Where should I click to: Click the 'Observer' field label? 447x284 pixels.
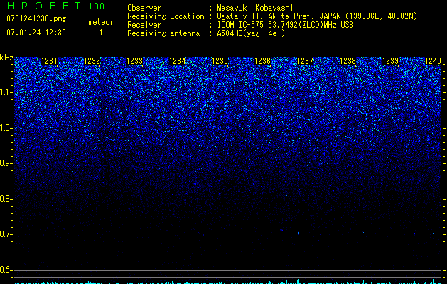144,8
